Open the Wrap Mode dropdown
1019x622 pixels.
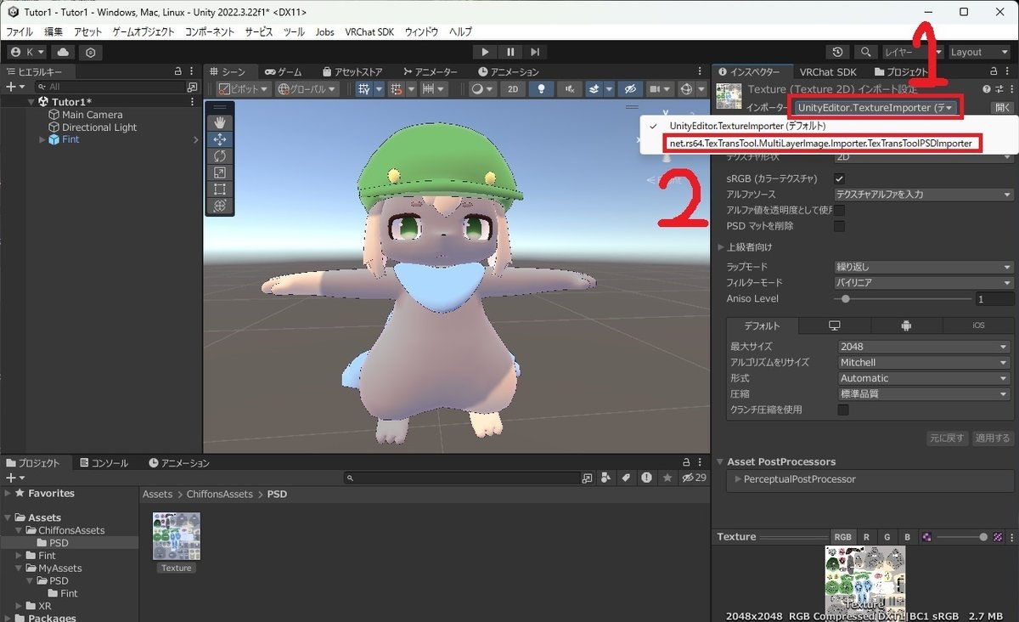(925, 267)
